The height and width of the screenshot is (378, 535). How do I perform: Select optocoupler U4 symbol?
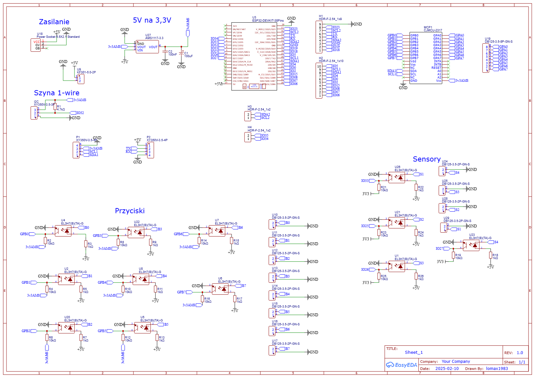pos(63,231)
